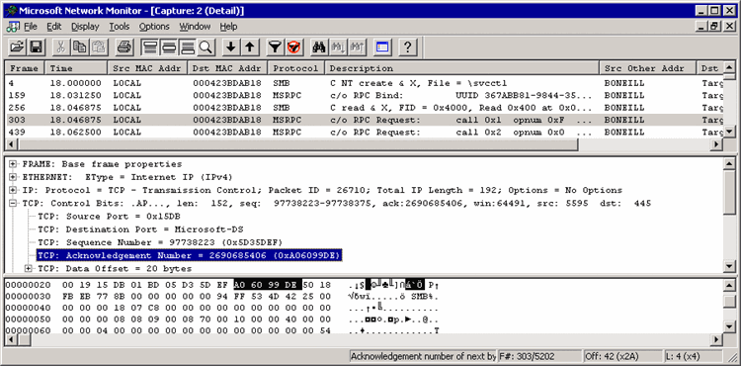Expand the TCP Data Offset node
Screen dimensions: 741x366
29,269
